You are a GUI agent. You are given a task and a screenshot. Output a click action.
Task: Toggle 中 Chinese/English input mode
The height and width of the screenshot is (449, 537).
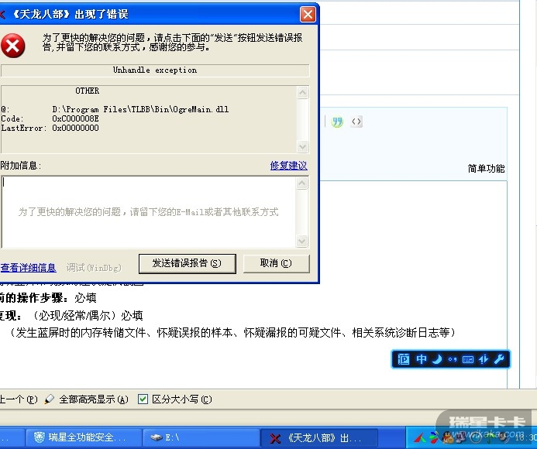[x=422, y=359]
